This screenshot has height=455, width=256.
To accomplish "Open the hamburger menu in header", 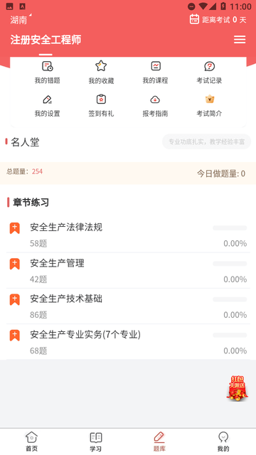I will click(240, 40).
